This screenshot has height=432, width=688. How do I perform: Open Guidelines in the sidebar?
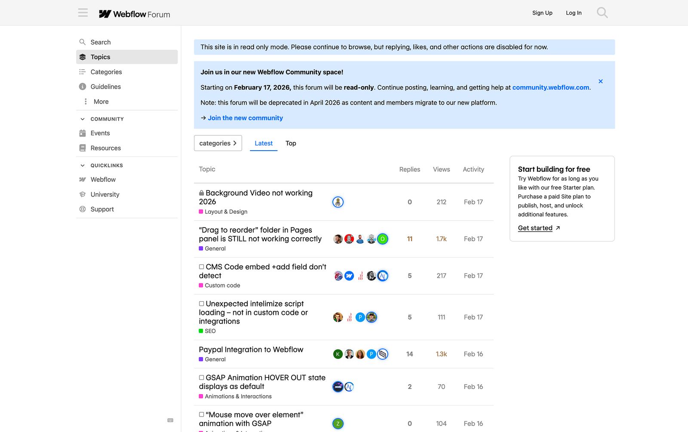click(x=127, y=86)
